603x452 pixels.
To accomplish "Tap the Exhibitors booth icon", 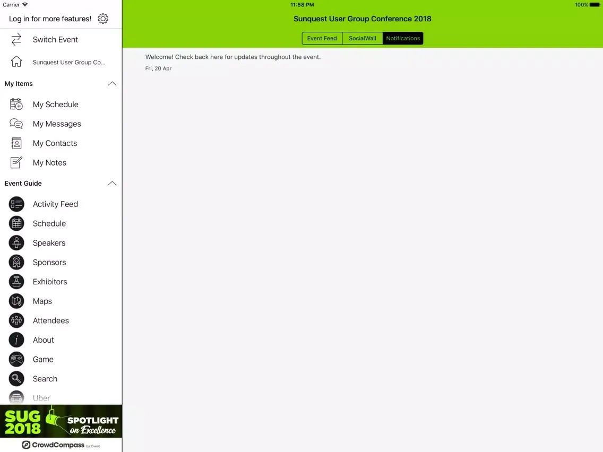I will [x=16, y=282].
